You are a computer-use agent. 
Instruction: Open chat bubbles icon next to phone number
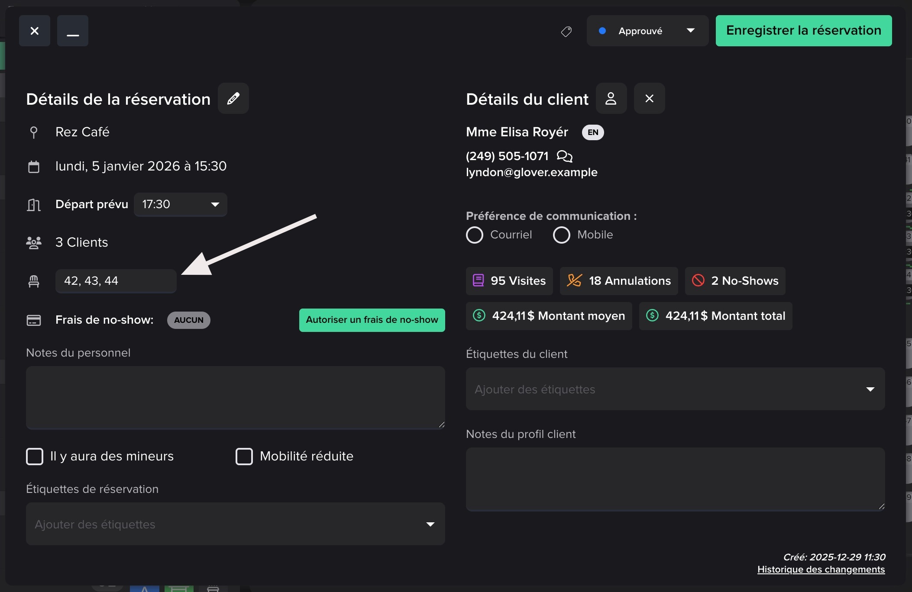564,156
